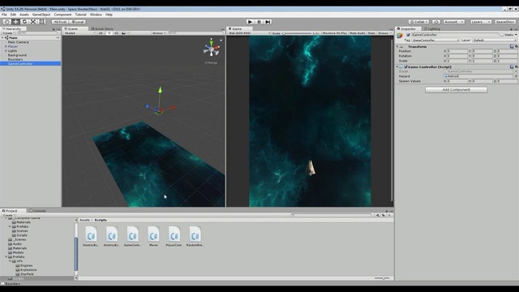Toggle the Hierarchy panel lock icon
The width and height of the screenshot is (519, 292).
(x=54, y=29)
